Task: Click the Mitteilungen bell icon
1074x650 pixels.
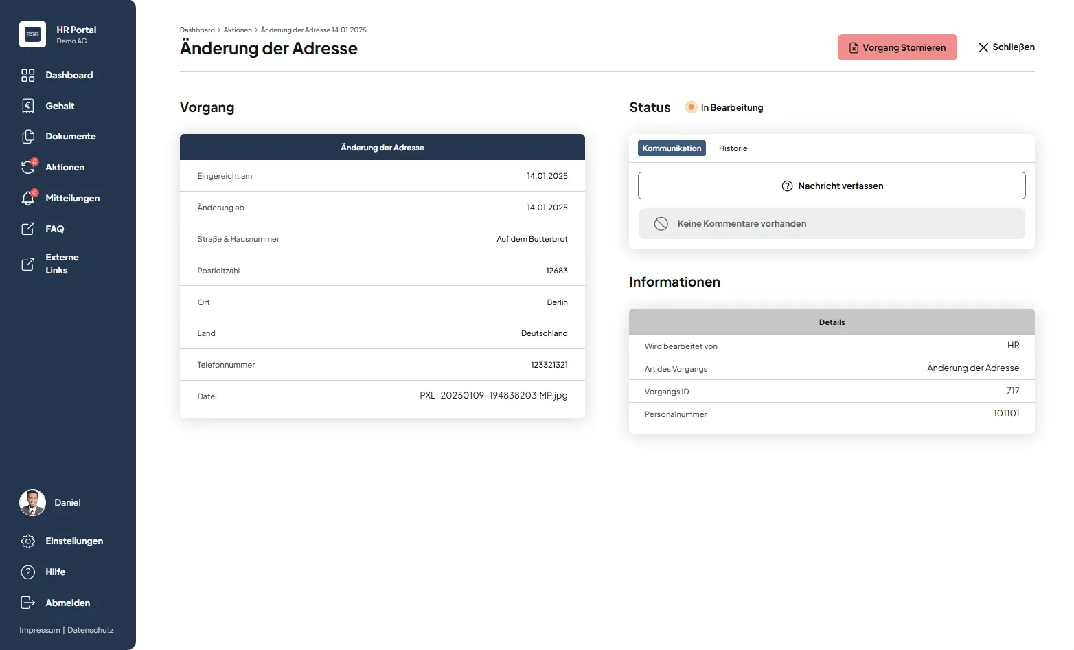Action: pos(28,198)
